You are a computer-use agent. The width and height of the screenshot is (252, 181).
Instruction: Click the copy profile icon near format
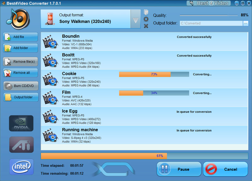coord(146,12)
